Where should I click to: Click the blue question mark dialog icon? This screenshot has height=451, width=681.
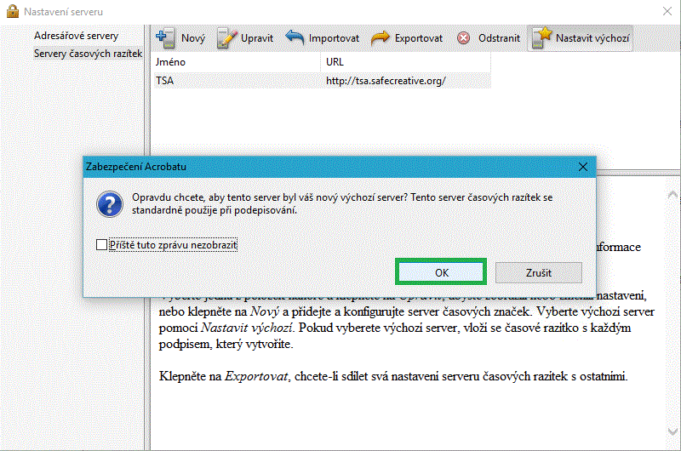click(108, 204)
